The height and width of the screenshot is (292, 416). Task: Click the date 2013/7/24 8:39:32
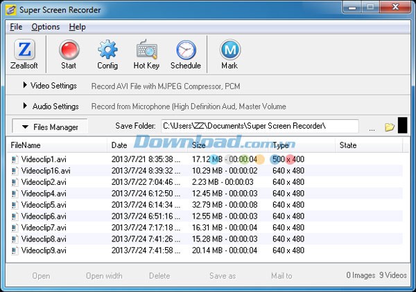coord(146,171)
